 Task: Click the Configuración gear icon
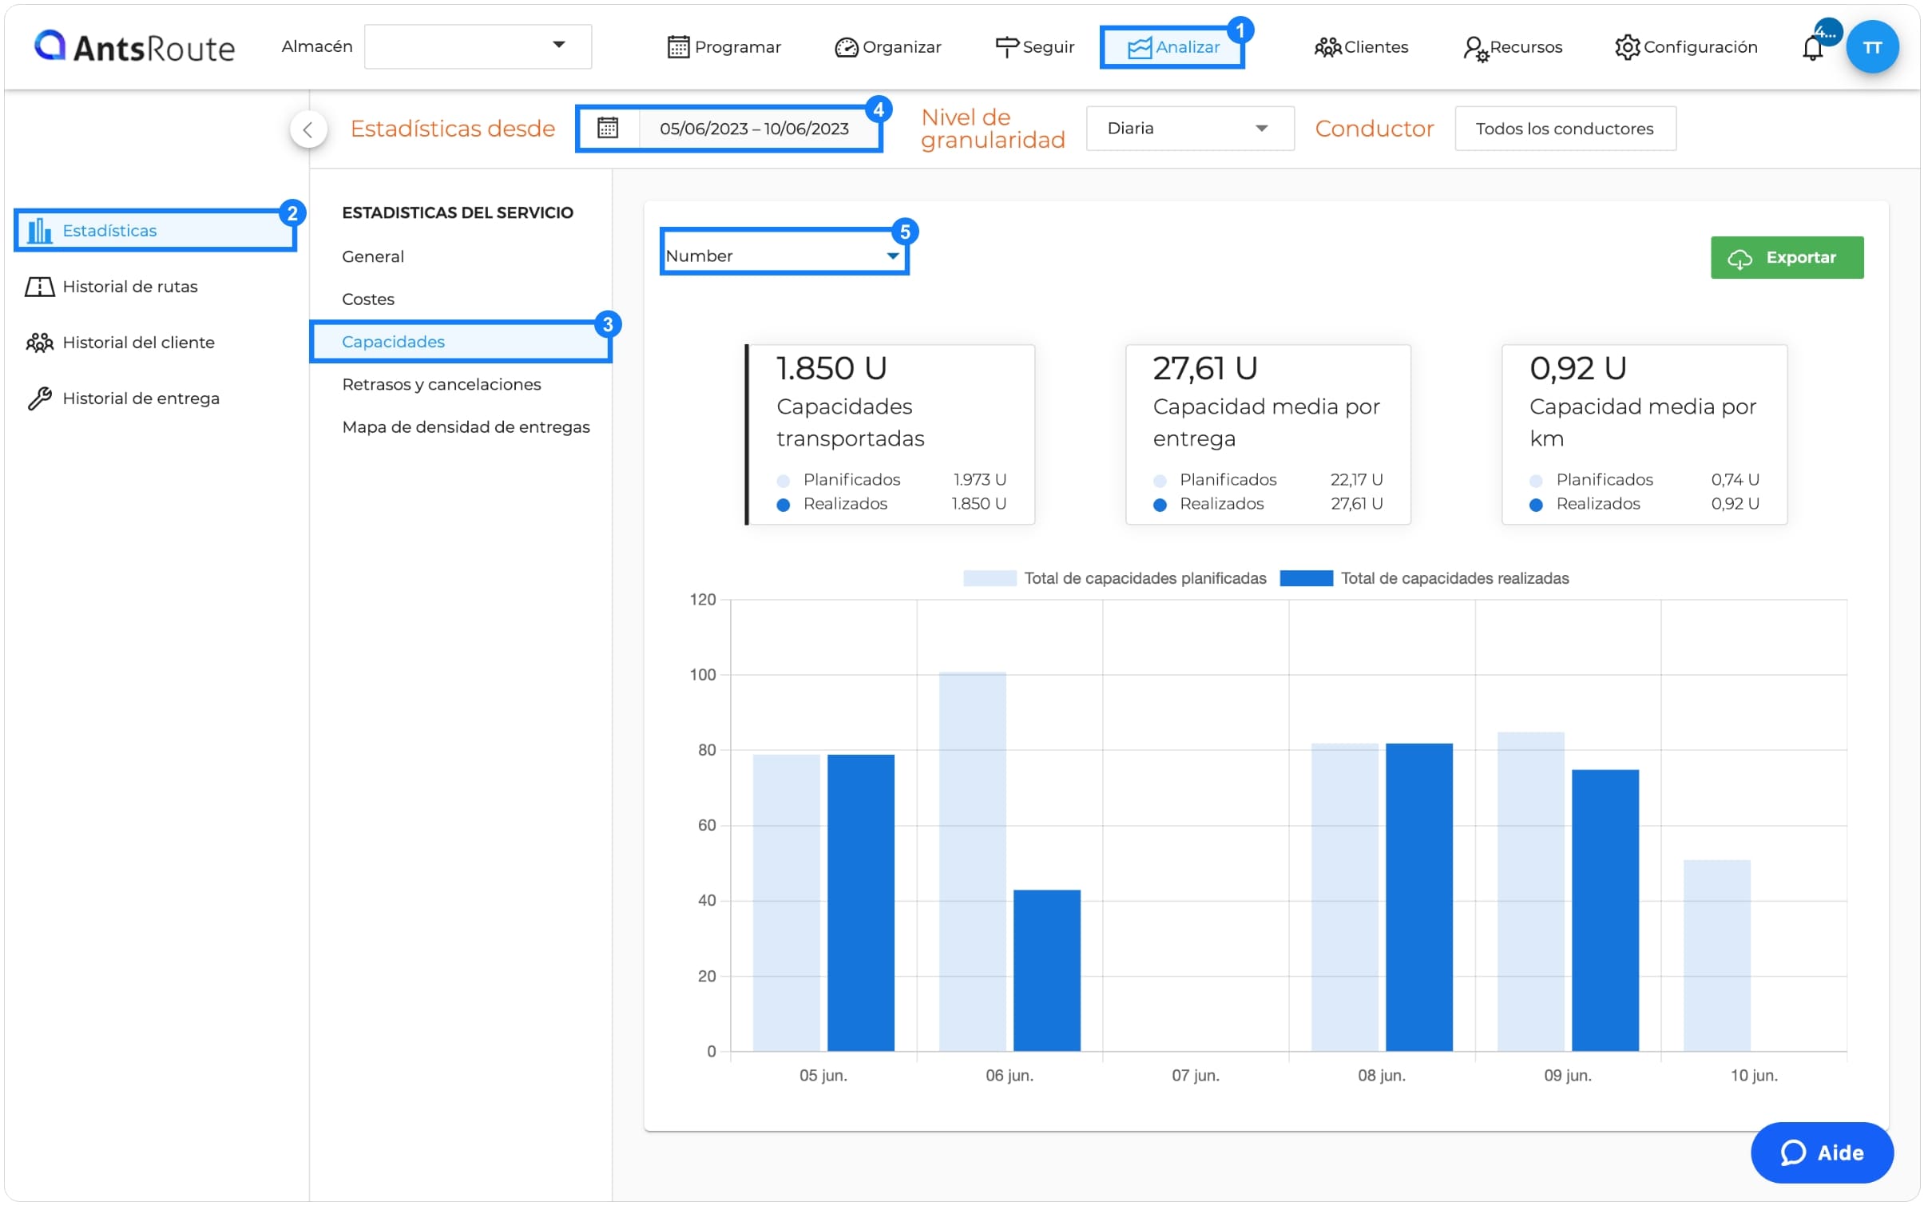click(x=1627, y=47)
